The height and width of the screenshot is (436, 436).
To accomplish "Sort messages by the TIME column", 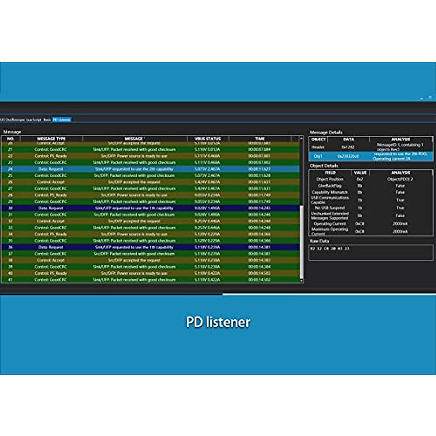I will tap(260, 138).
